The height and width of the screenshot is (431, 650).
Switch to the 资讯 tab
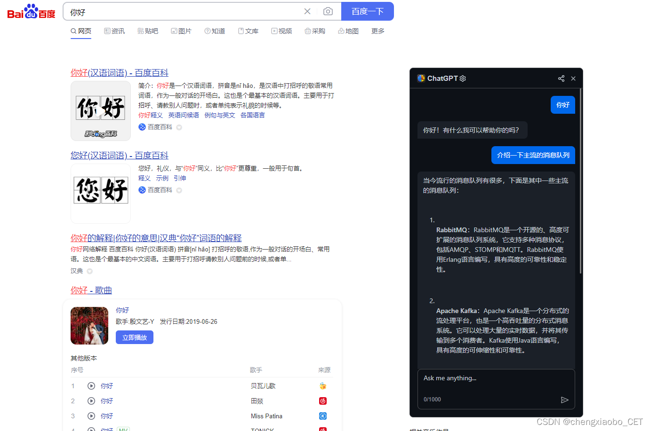114,31
